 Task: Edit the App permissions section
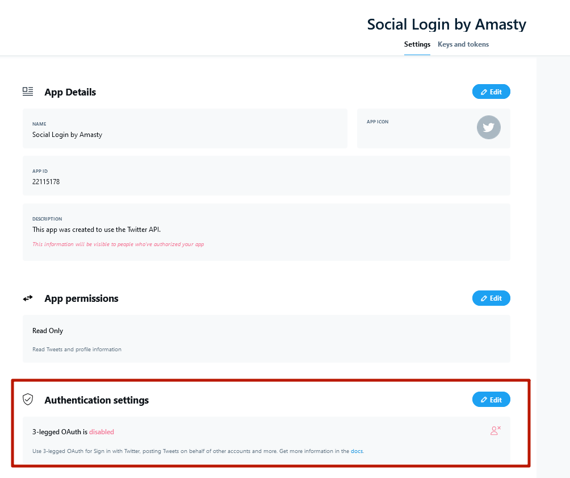pyautogui.click(x=491, y=298)
